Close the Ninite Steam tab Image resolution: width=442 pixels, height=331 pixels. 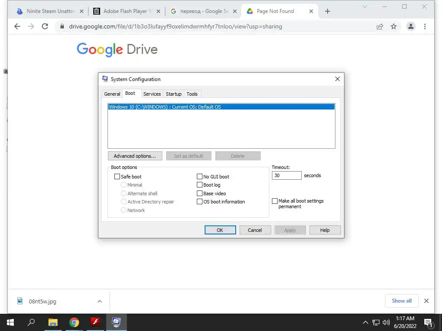click(x=82, y=11)
